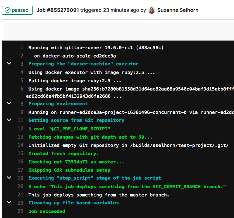Click the passed status badge
This screenshot has height=218, width=234.
(x=17, y=10)
